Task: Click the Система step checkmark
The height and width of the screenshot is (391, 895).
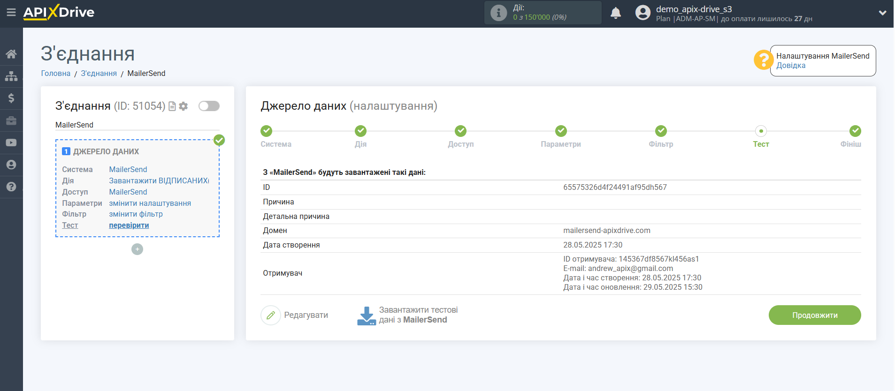Action: pos(266,131)
